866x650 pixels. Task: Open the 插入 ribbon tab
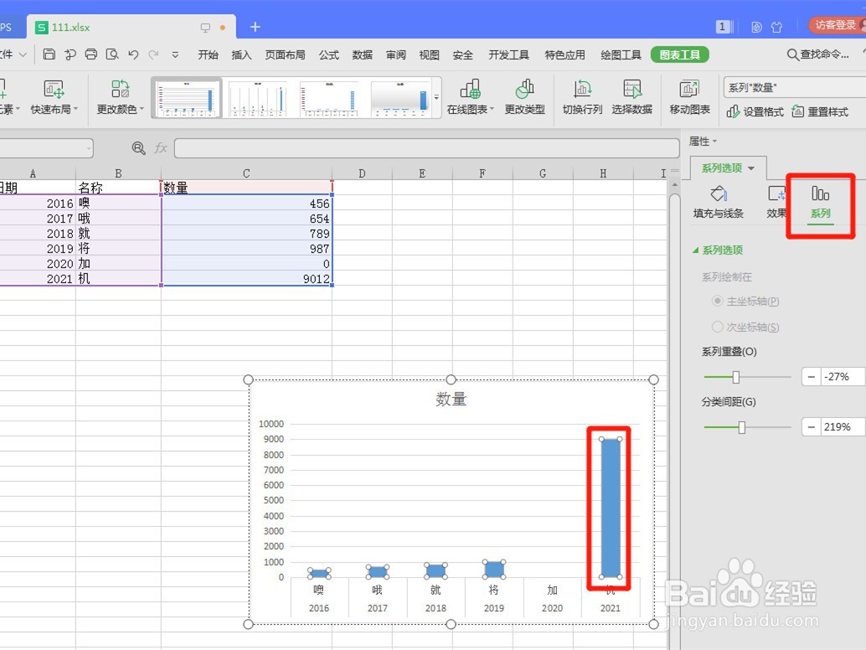pos(241,54)
